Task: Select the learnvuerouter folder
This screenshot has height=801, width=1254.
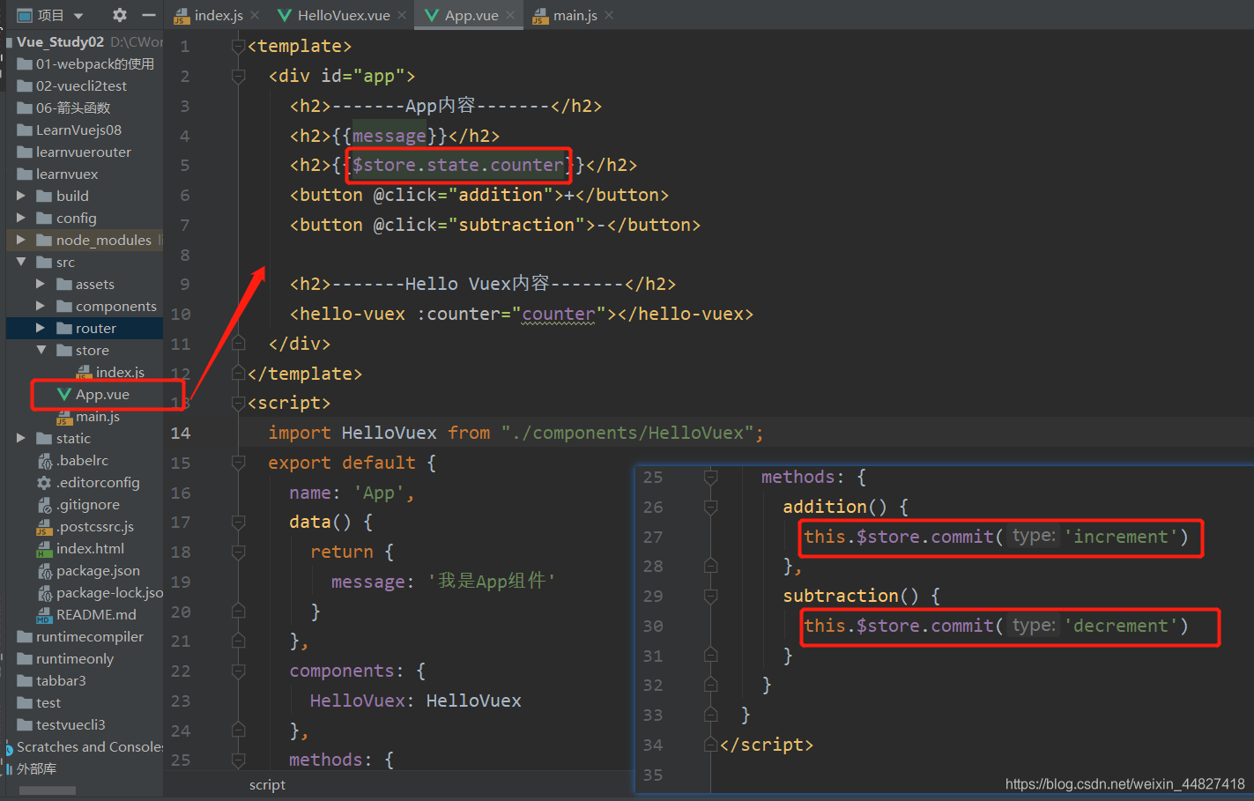Action: tap(85, 152)
